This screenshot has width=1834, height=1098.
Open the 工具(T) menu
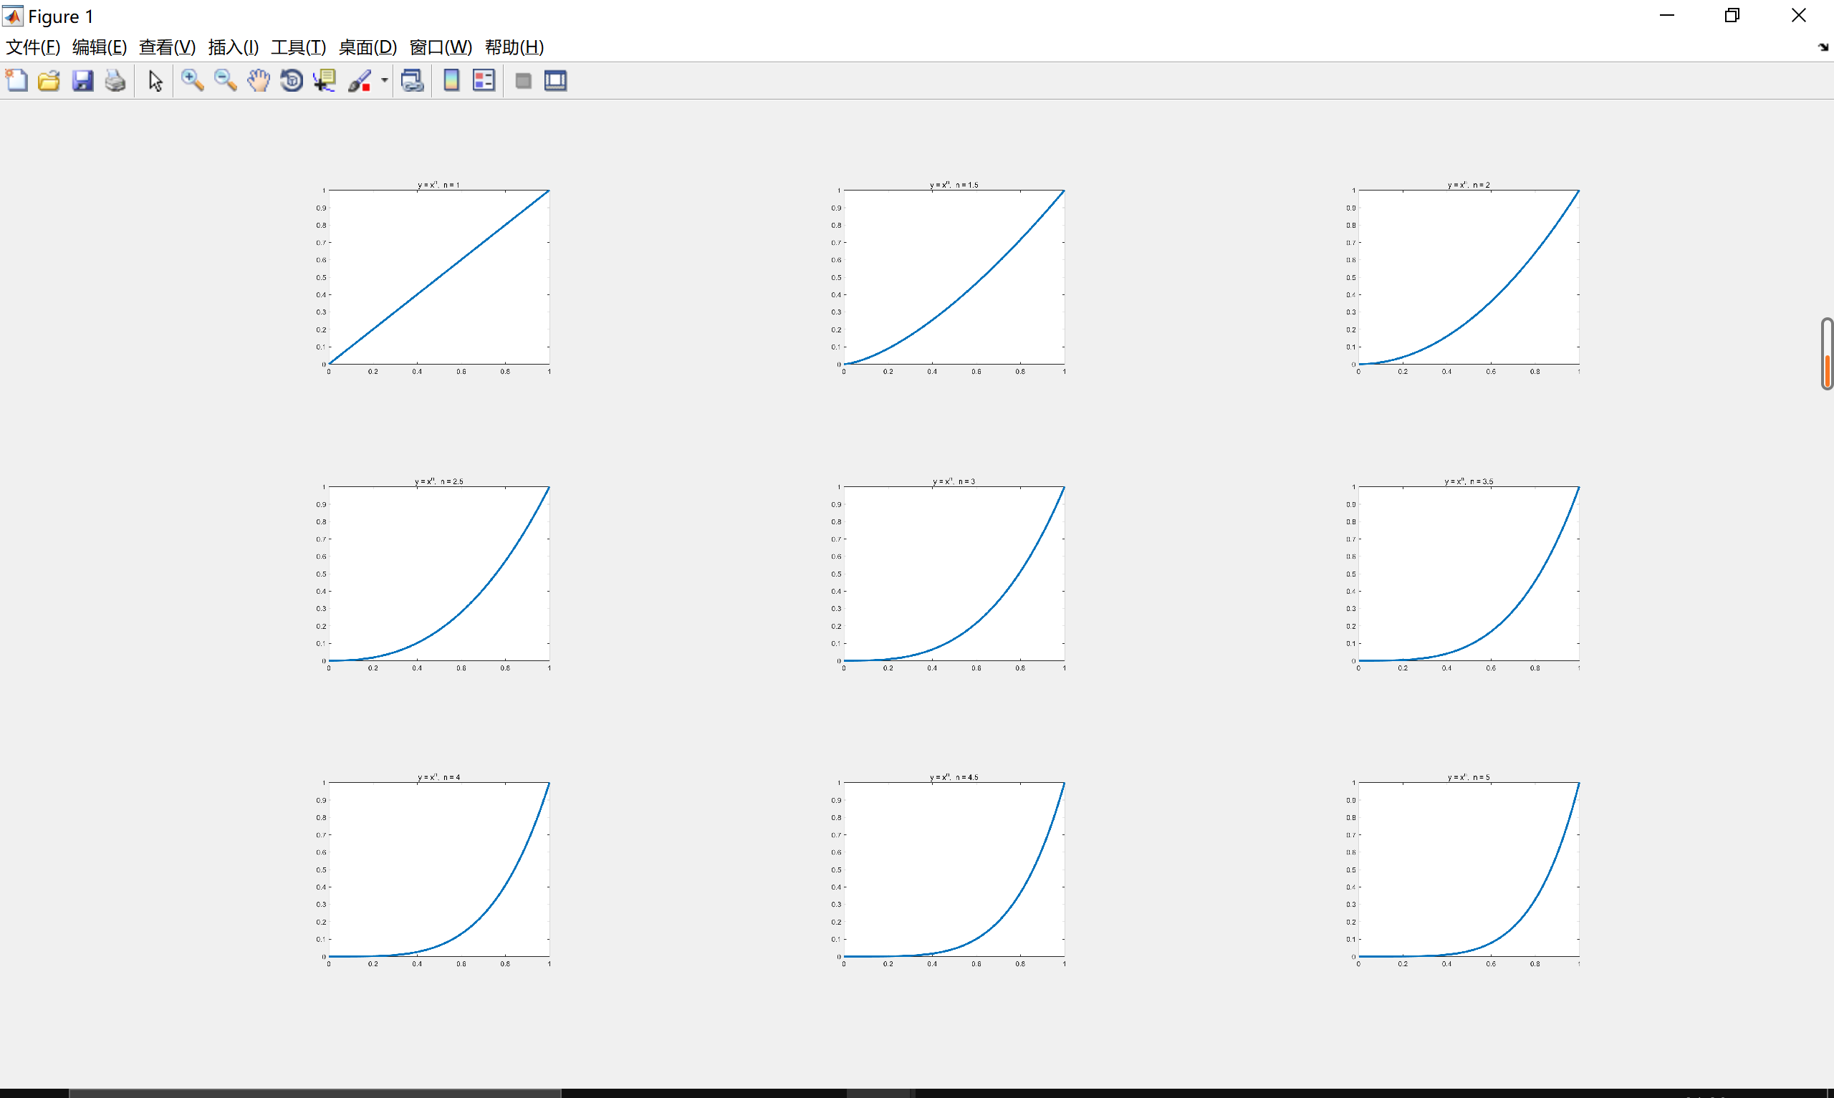[x=299, y=47]
